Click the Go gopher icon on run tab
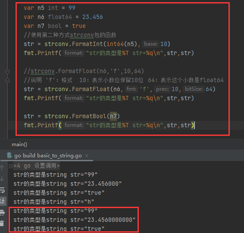The image size is (244, 233). point(9,155)
